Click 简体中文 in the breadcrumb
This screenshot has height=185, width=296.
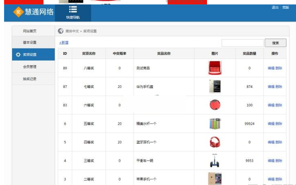(x=72, y=31)
